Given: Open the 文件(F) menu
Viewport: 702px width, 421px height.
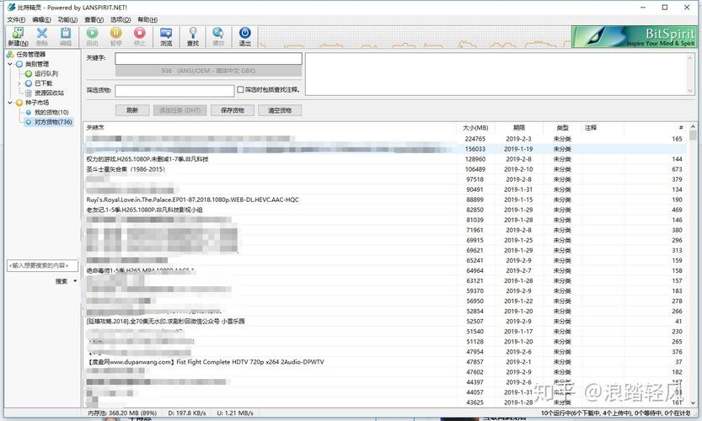Looking at the screenshot, I should [16, 19].
